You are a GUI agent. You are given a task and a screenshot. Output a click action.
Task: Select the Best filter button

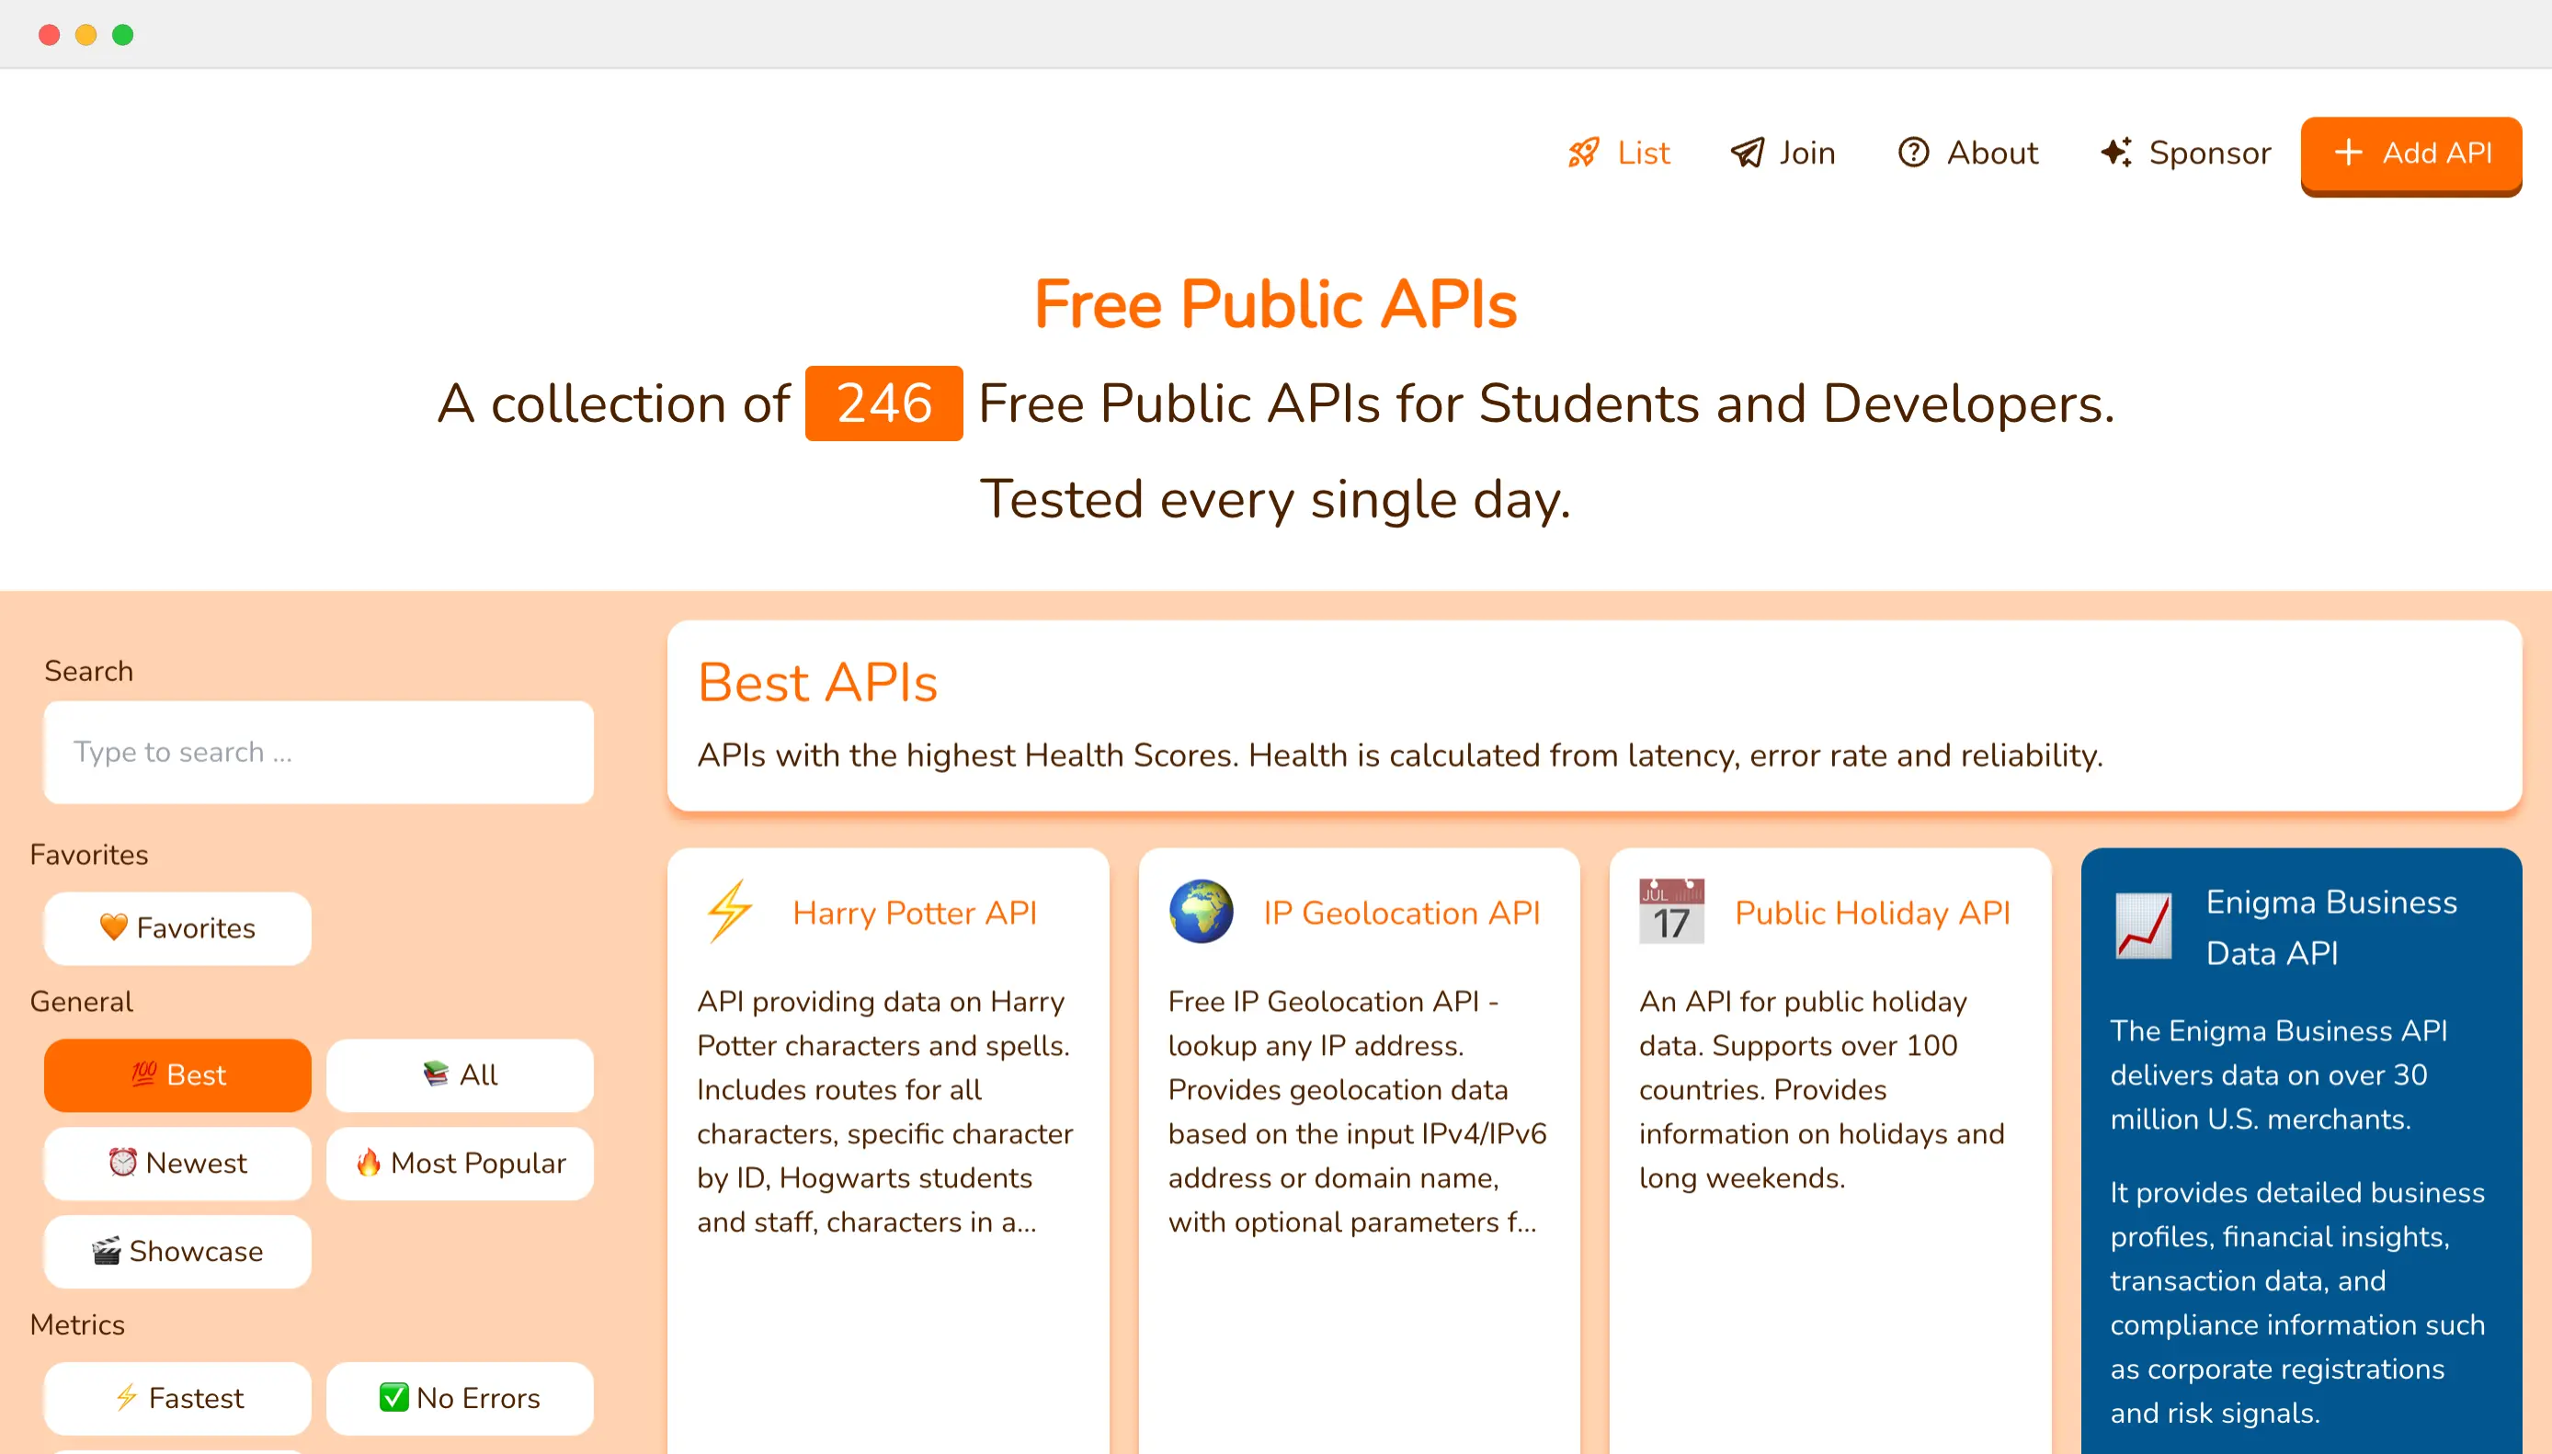[177, 1075]
